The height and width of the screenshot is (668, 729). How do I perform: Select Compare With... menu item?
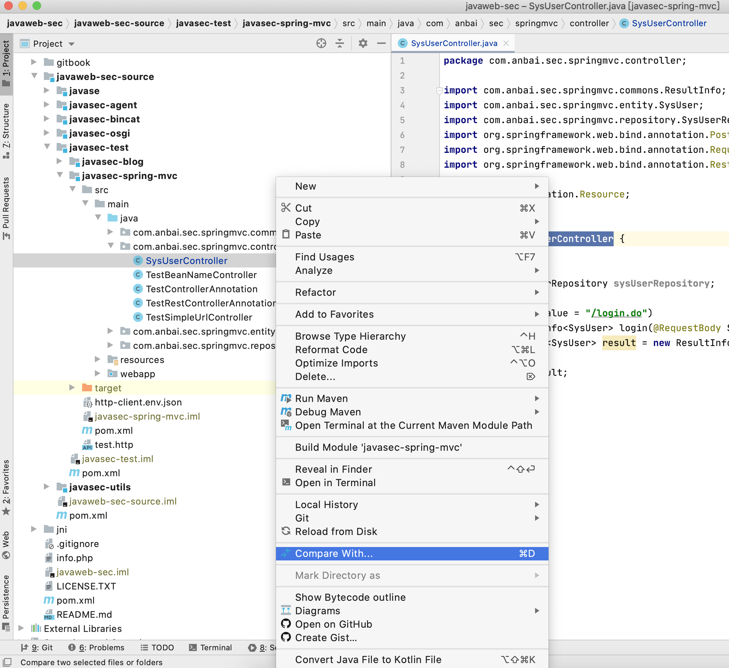(333, 553)
